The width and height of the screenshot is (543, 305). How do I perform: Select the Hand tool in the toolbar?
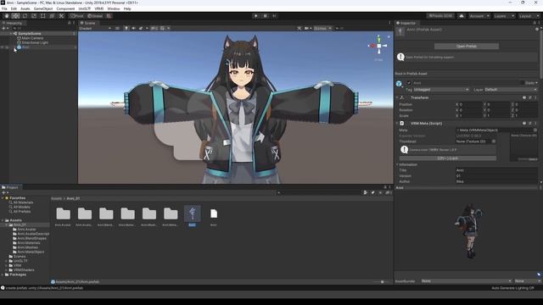point(7,16)
